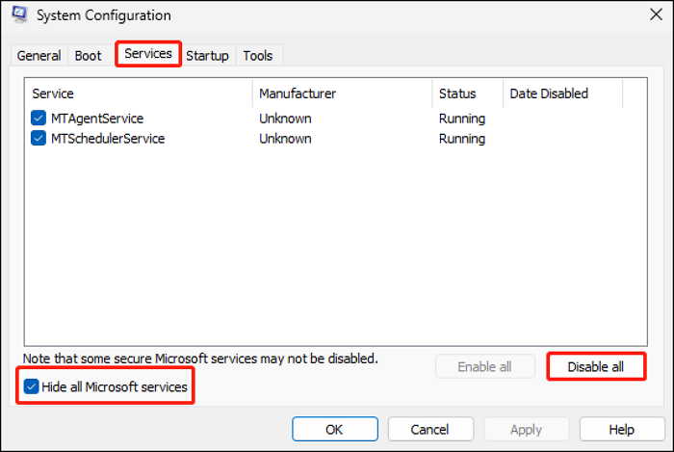This screenshot has width=674, height=452.
Task: Cancel the configuration dialog
Action: pyautogui.click(x=429, y=429)
